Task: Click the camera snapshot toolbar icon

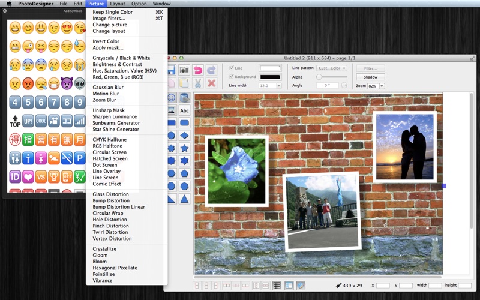Action: pyautogui.click(x=184, y=70)
